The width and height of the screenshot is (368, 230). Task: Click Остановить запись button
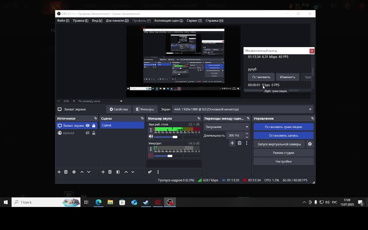(284, 135)
